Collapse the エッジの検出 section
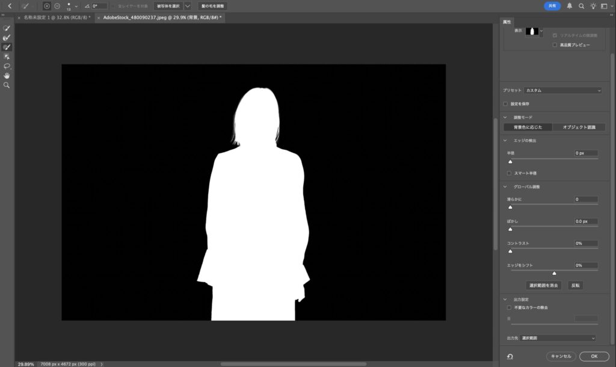The image size is (616, 367). pos(505,140)
